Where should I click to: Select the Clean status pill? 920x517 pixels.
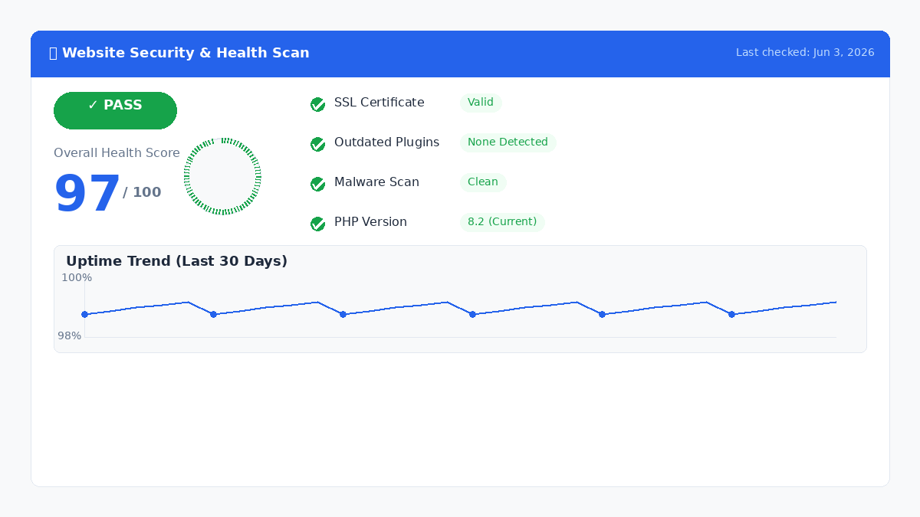click(x=483, y=182)
